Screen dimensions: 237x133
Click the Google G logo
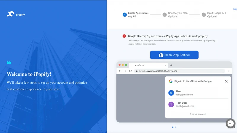171,81
